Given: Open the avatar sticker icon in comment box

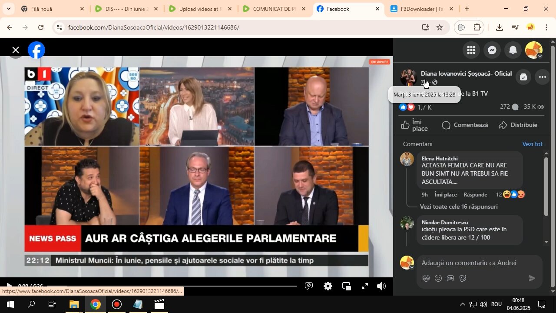Looking at the screenshot, I should point(426,278).
